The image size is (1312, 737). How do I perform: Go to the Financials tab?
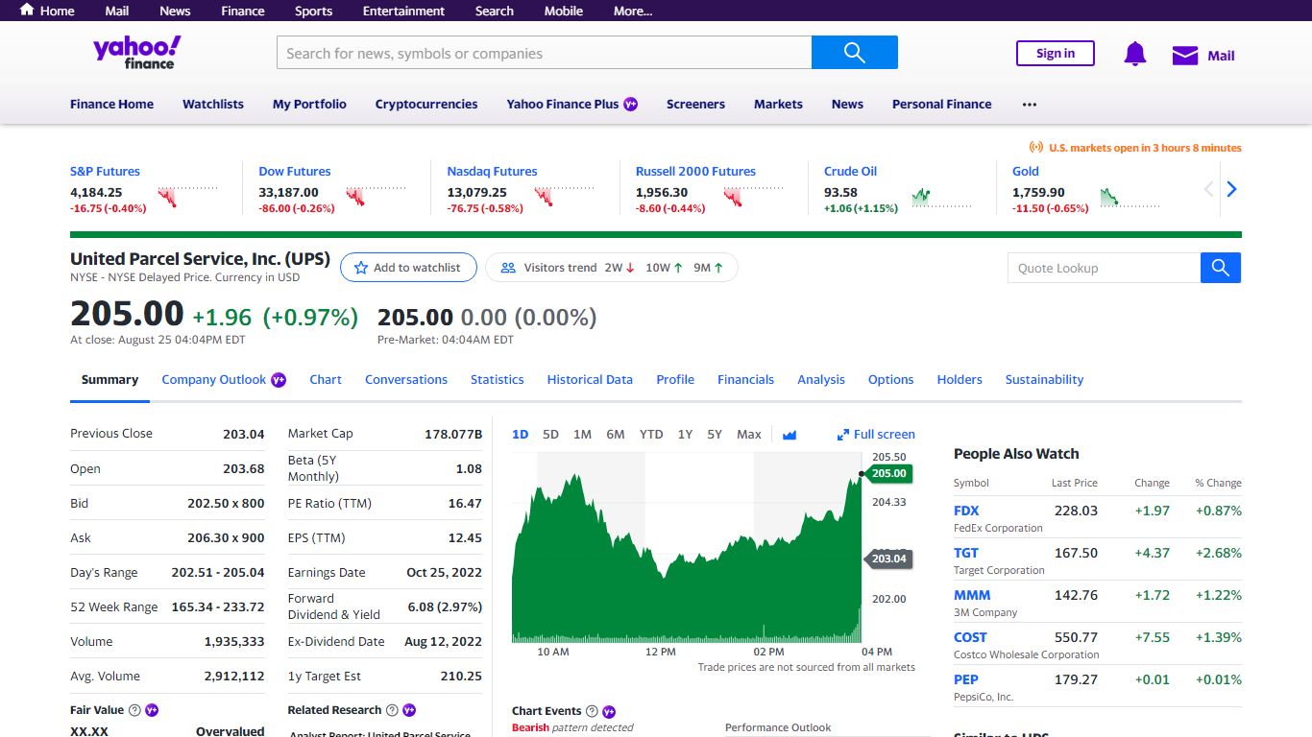pyautogui.click(x=745, y=379)
